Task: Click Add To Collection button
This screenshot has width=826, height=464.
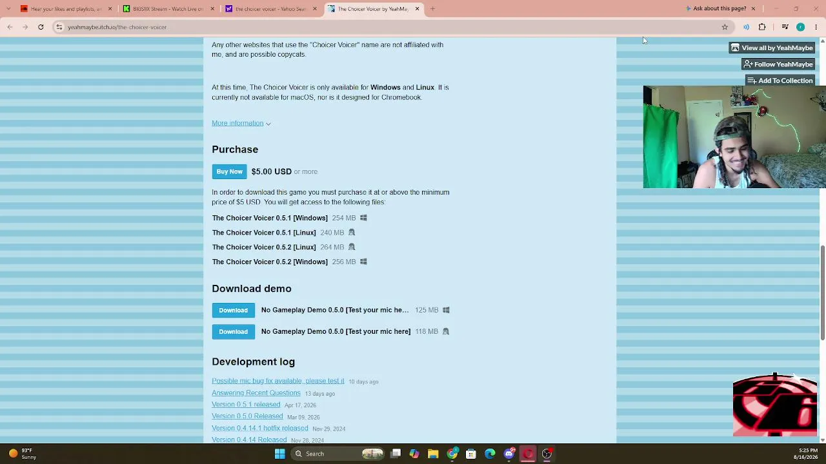Action: tap(780, 81)
